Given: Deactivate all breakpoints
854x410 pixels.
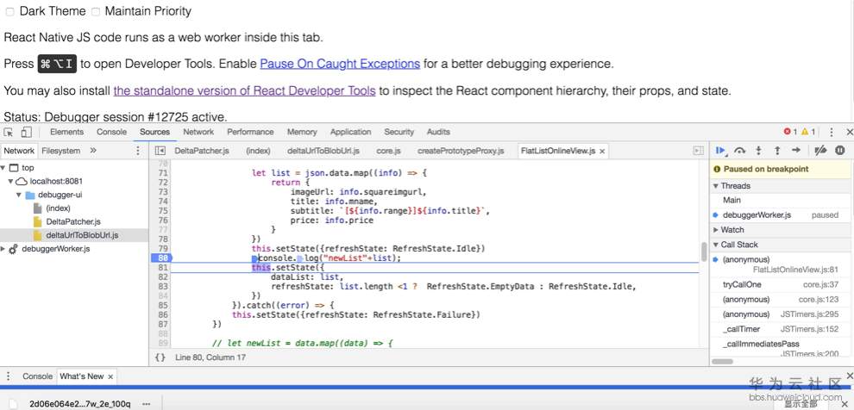Looking at the screenshot, I should [820, 151].
